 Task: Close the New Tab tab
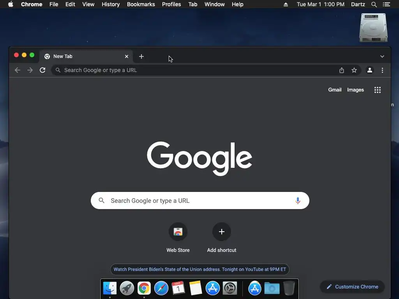tap(127, 56)
